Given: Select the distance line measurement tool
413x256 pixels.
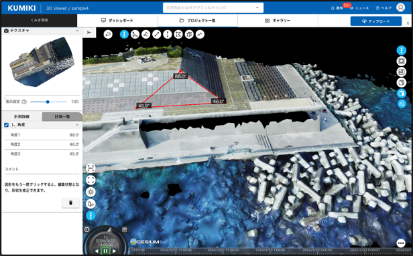Looking at the screenshot, I should coord(157,34).
